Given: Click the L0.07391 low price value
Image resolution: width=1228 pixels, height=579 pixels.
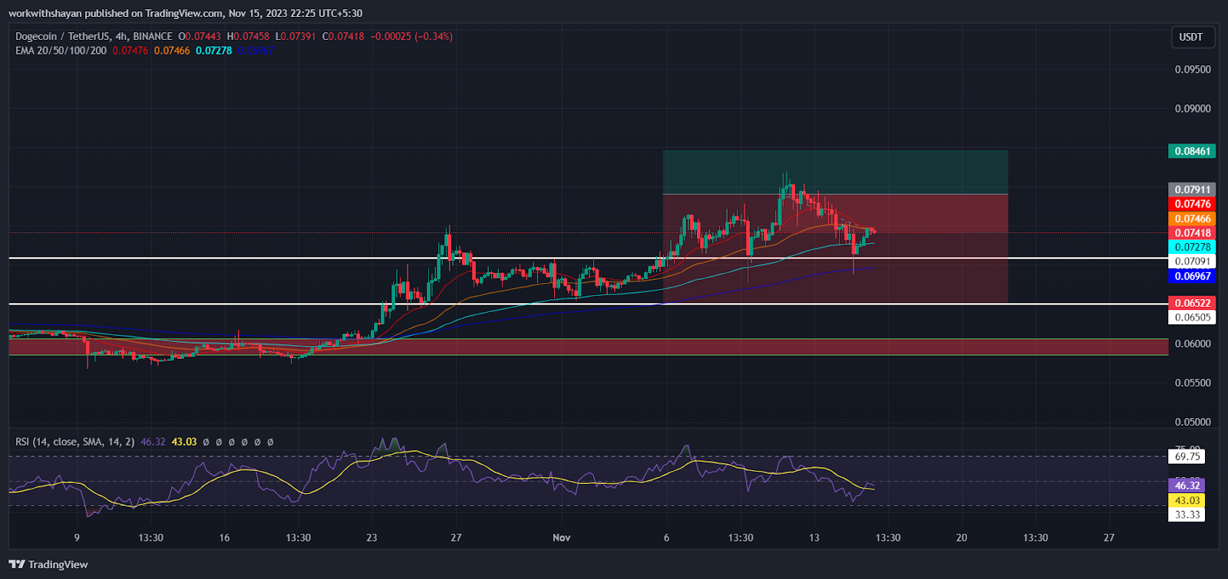Looking at the screenshot, I should pos(295,36).
